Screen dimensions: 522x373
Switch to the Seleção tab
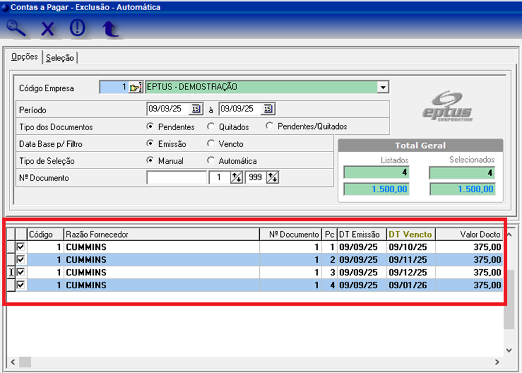pyautogui.click(x=60, y=58)
